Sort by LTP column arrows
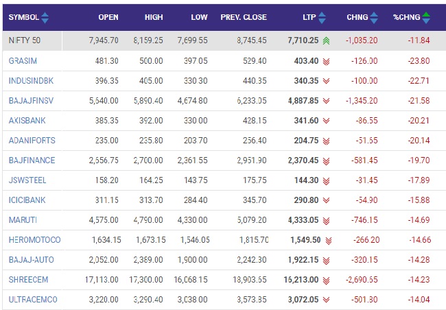 pos(322,18)
